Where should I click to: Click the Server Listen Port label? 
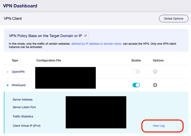[x=24, y=107]
